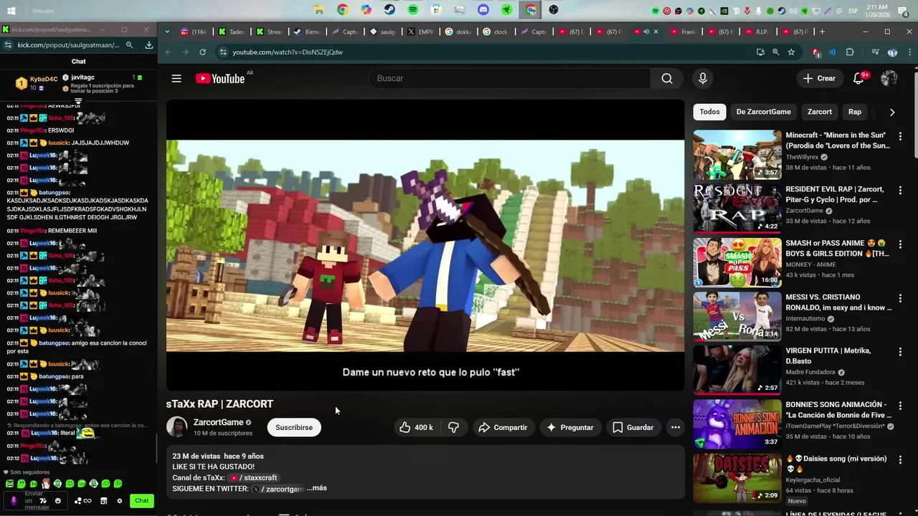
Task: Open the ZarcortGame channel avatar
Action: 177,427
